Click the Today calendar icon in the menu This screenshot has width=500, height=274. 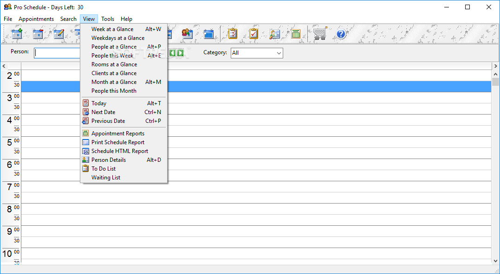pyautogui.click(x=85, y=103)
